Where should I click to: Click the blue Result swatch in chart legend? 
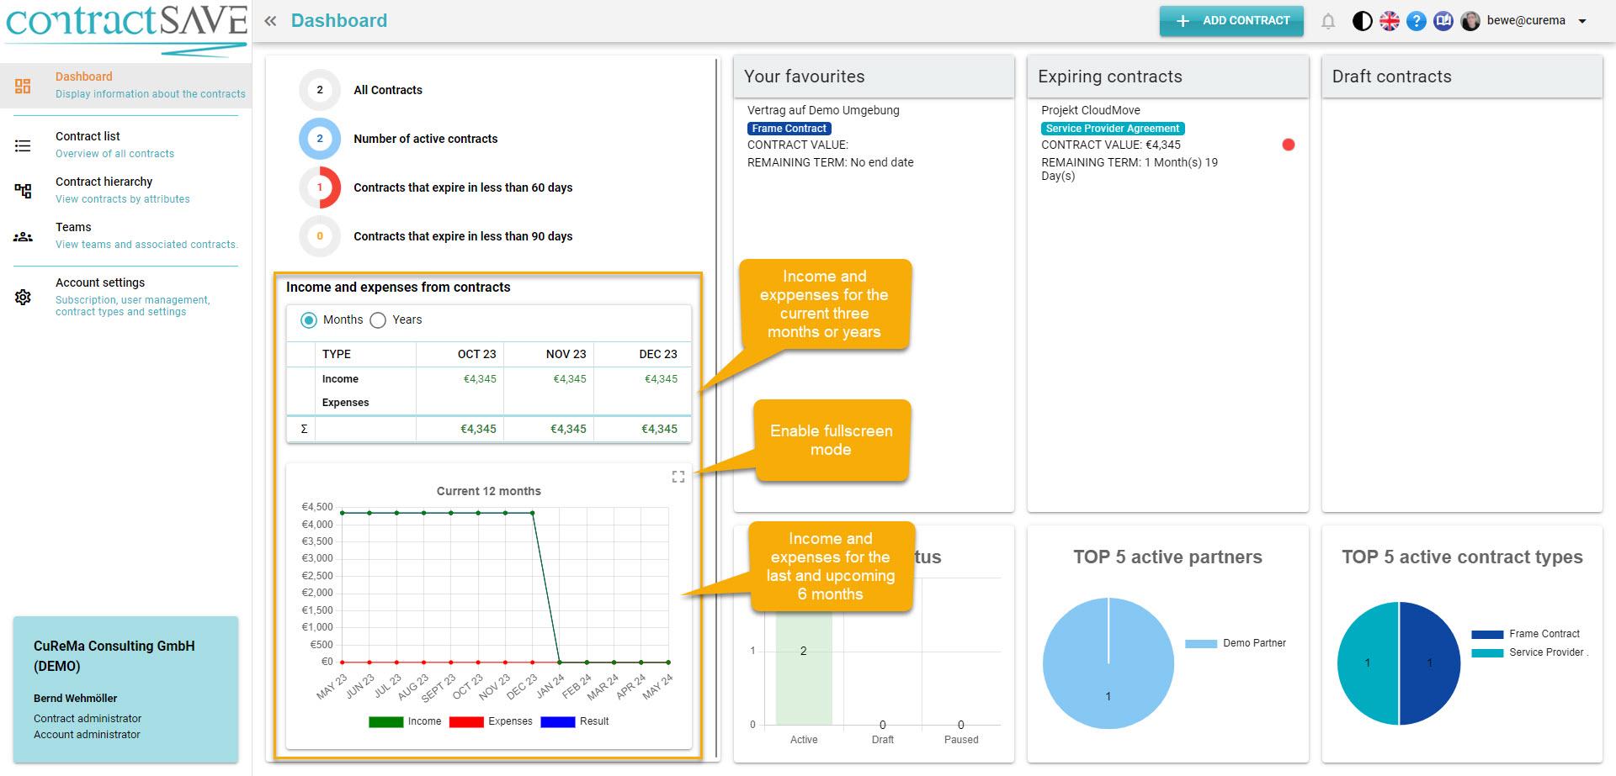click(x=557, y=721)
